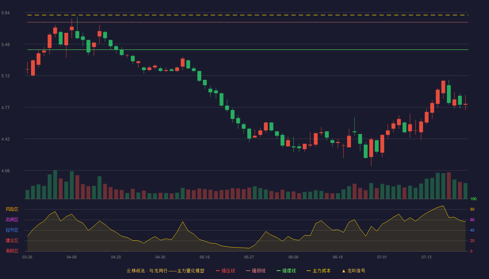Image resolution: width=489 pixels, height=279 pixels.
Task: Click the green horizontal support line on chart
Action: (248, 50)
